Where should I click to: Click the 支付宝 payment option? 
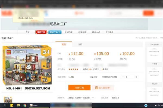click(x=71, y=98)
